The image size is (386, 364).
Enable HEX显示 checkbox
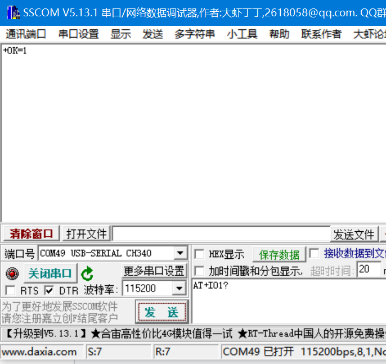pos(199,255)
